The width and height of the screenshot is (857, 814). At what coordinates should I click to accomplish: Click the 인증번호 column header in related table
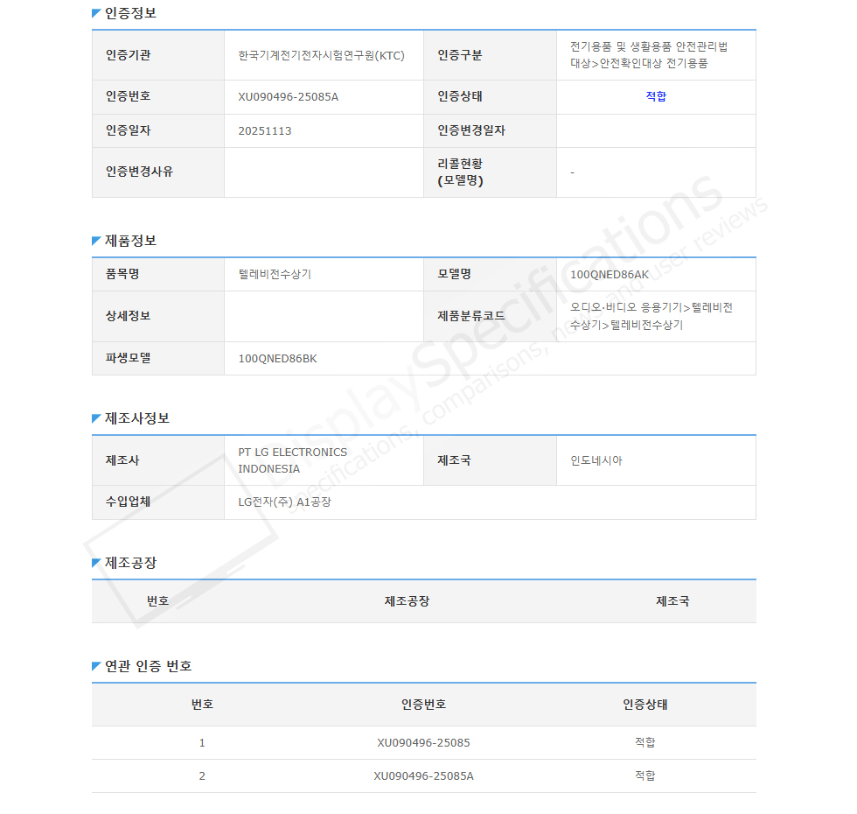[x=423, y=705]
